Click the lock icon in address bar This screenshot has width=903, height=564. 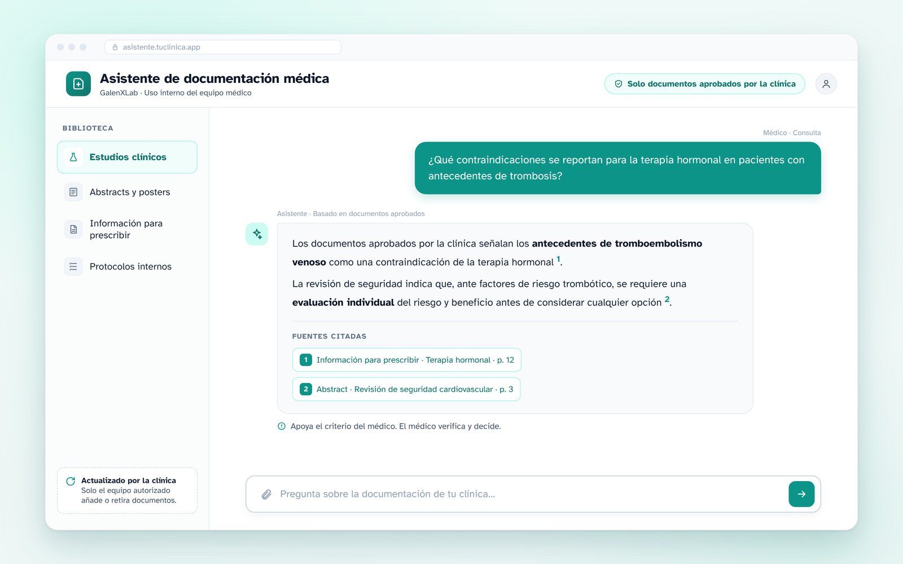click(x=115, y=47)
